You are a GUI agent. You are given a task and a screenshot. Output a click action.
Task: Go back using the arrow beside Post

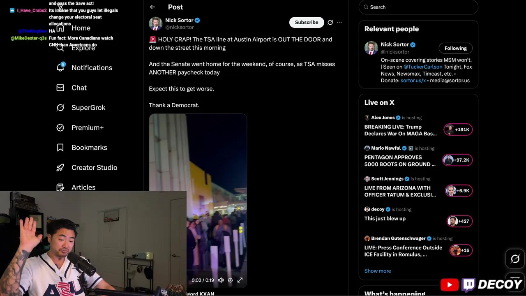pos(152,7)
